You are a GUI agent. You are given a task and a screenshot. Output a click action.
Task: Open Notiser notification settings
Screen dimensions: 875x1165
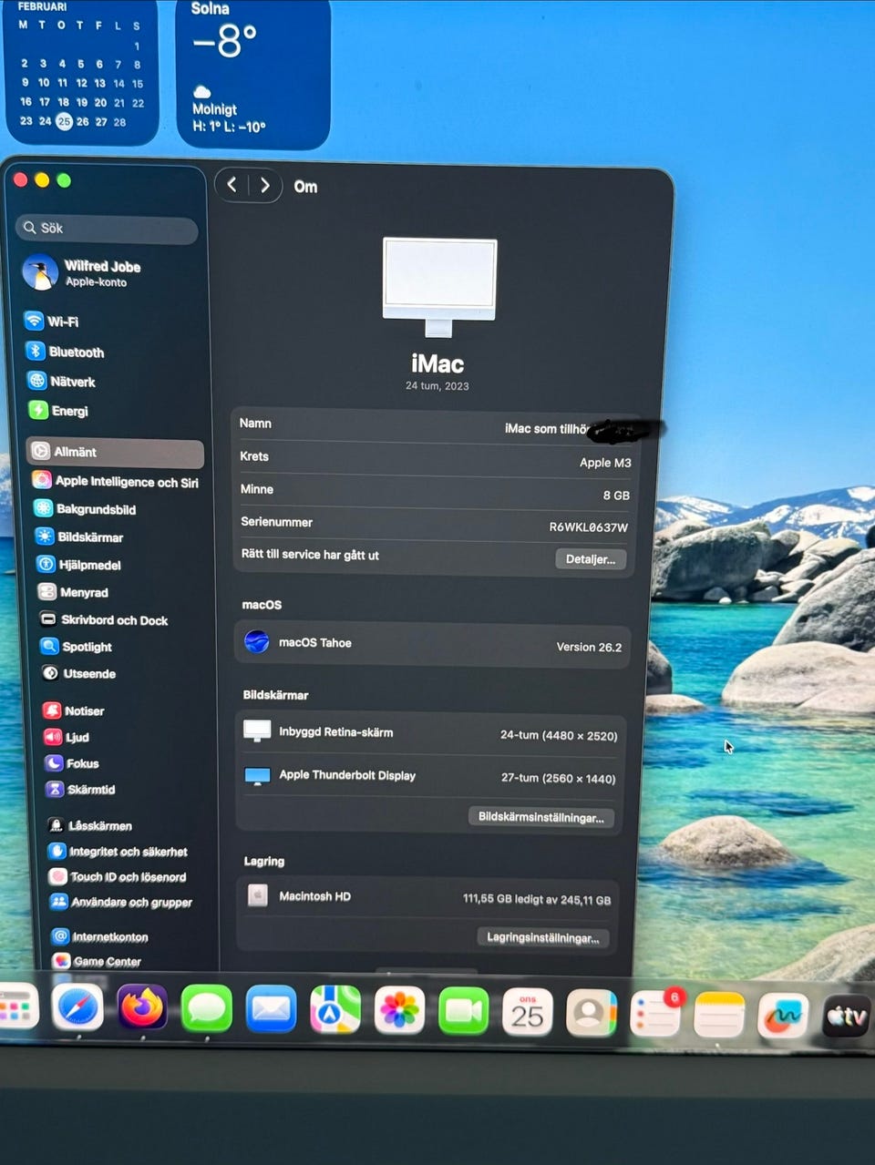click(74, 710)
